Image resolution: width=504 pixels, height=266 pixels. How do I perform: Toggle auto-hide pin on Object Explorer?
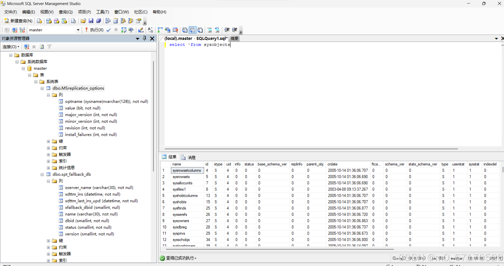coord(144,38)
